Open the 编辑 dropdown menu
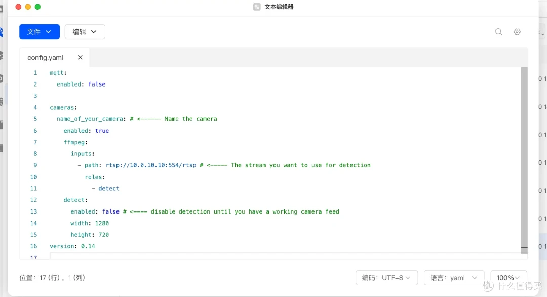 (85, 32)
